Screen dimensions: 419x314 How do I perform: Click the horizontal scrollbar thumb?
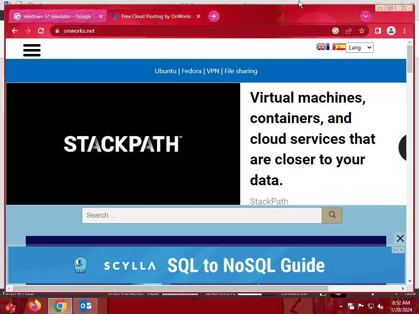pos(170,288)
